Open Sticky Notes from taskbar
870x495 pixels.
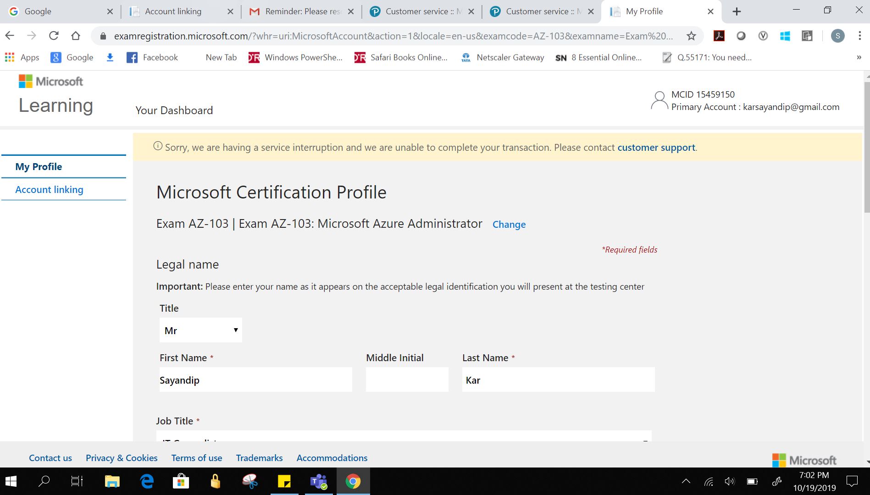284,481
